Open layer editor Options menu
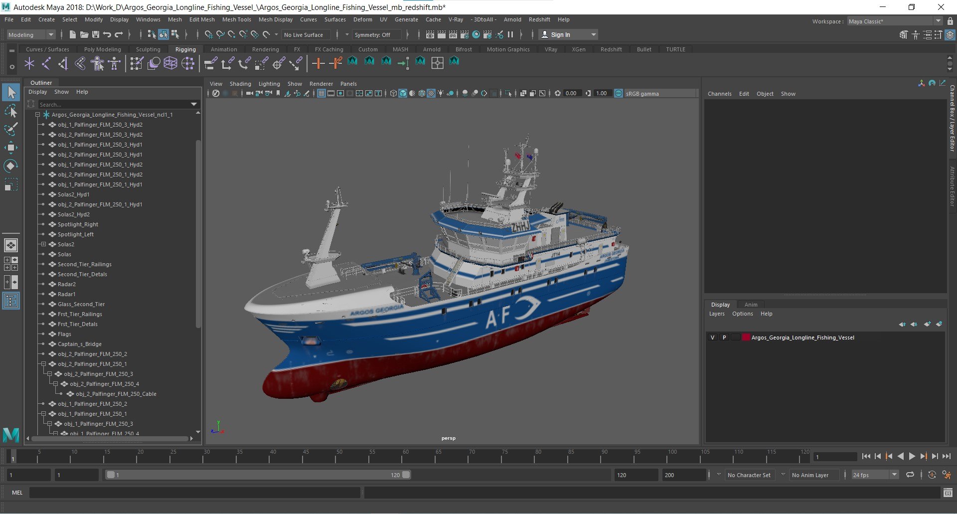The width and height of the screenshot is (957, 514). point(742,314)
